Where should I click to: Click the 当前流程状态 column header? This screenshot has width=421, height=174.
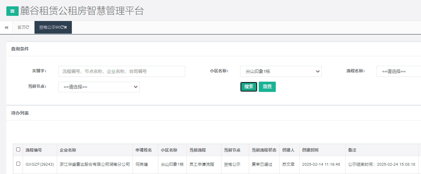(x=264, y=150)
